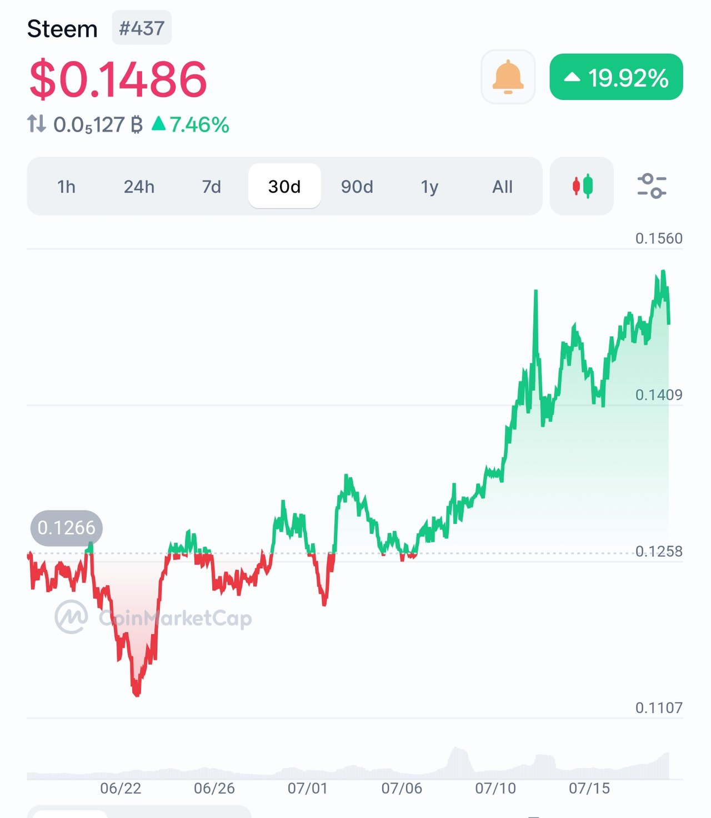Switch to candlestick chart view
The image size is (711, 818).
582,186
